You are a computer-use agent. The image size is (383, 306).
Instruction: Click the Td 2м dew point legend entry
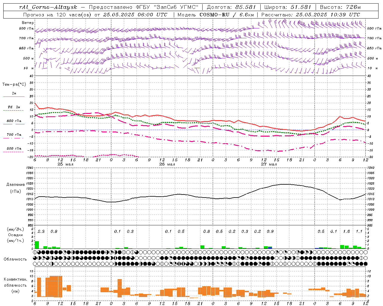point(14,107)
